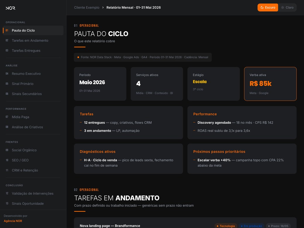Viewport: 304px width, 228px height.
Task: Click the TAREFAS EM ANDAMENTO title
Action: click(117, 198)
